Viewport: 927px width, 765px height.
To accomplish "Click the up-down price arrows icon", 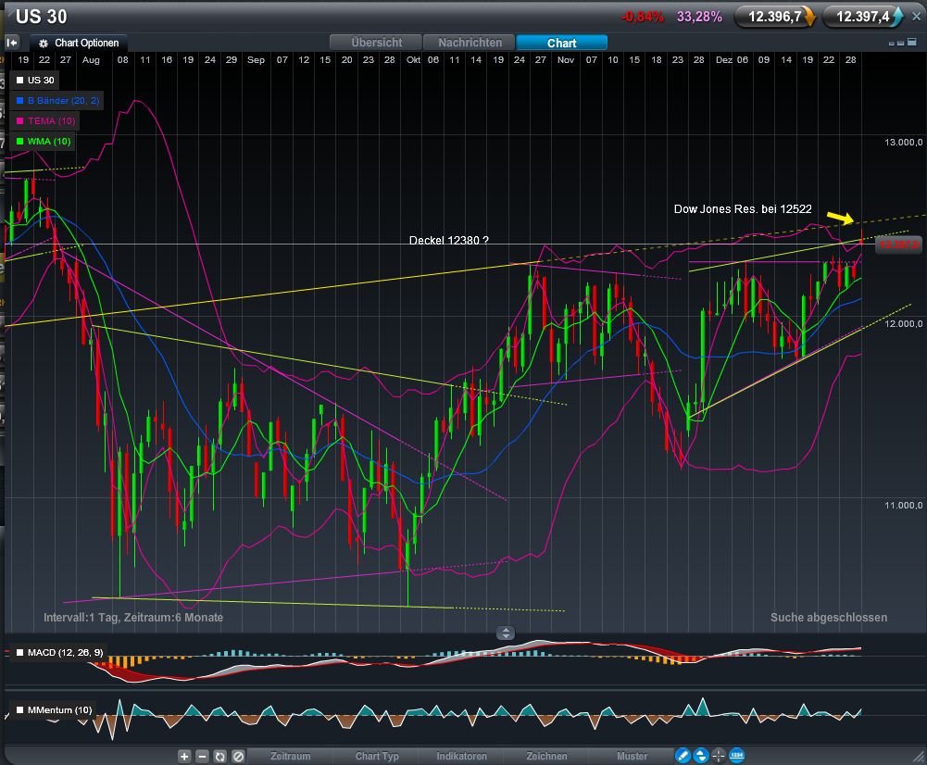I will click(701, 756).
